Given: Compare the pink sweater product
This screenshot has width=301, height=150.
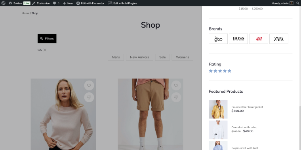Looking at the screenshot, I should click(x=89, y=97).
